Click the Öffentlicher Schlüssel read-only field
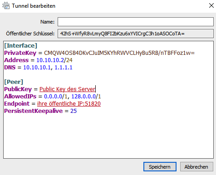This screenshot has width=216, height=175. tap(136, 34)
